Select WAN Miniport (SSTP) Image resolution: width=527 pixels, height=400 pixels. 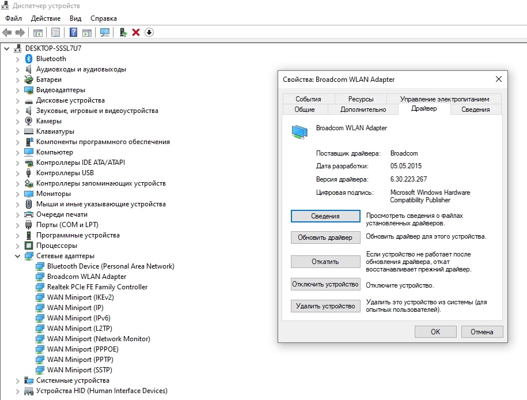pos(79,369)
